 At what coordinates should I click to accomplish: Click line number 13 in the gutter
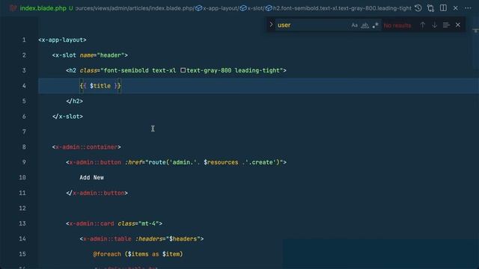tap(22, 223)
